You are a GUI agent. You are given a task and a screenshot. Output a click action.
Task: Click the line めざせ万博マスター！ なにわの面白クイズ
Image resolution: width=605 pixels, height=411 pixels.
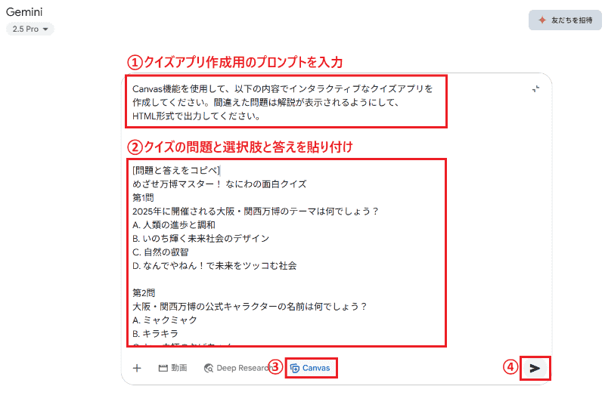[x=219, y=184]
